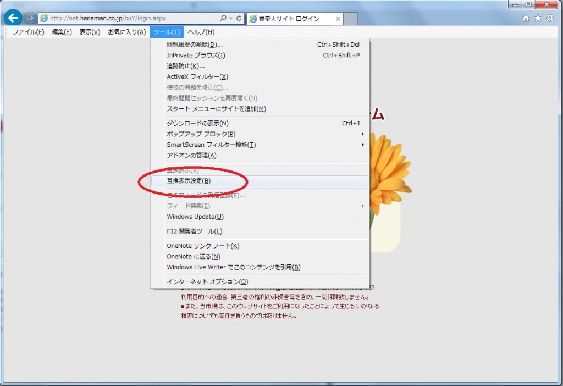Select 閲覧履歴の削除 menu item
The image size is (563, 386).
pyautogui.click(x=195, y=45)
